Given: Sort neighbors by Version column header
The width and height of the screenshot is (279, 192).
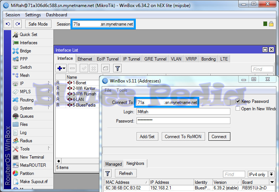Looking at the screenshot, I should 227,182.
